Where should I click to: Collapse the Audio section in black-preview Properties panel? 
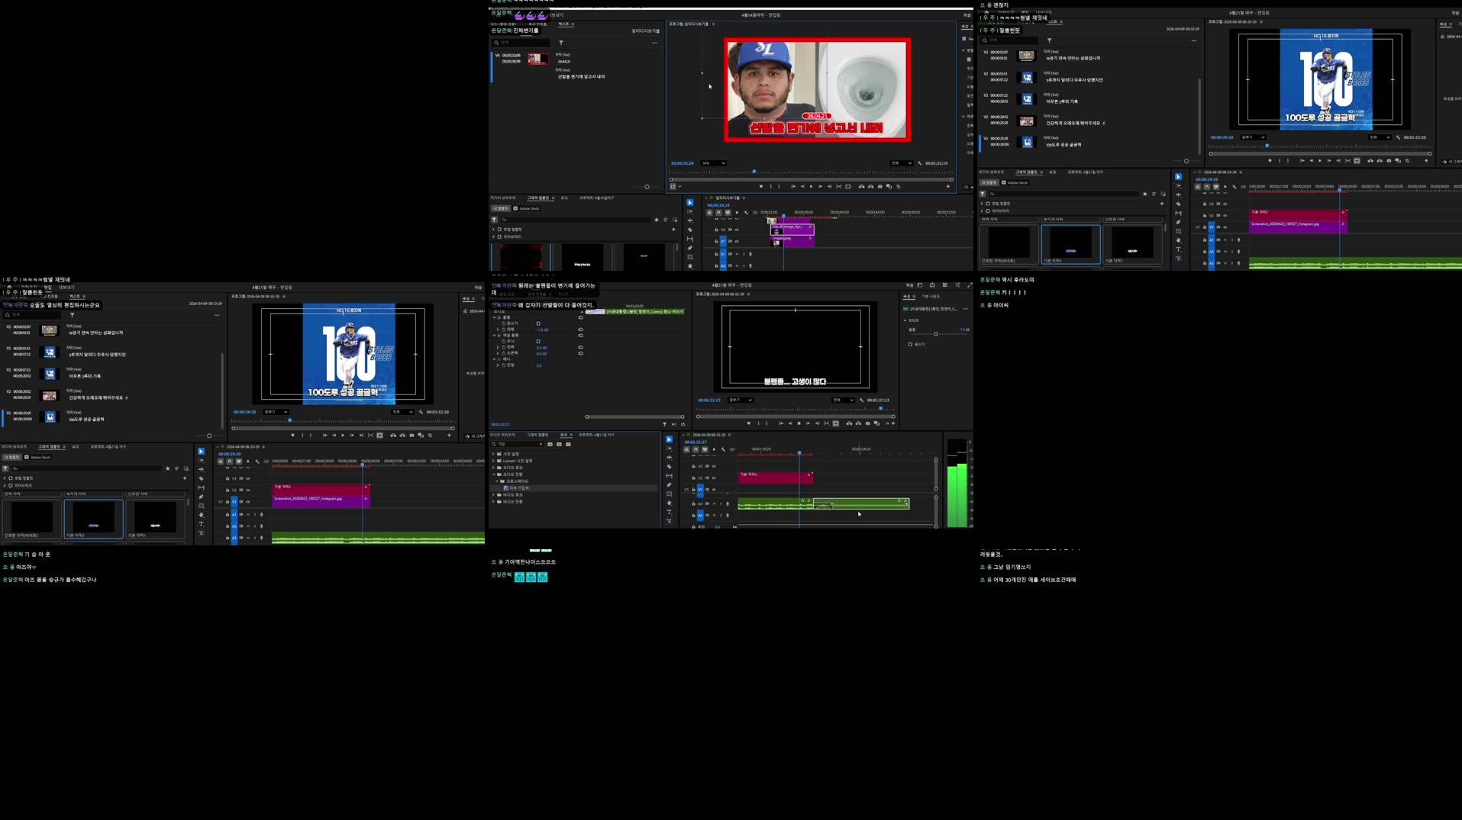(905, 320)
